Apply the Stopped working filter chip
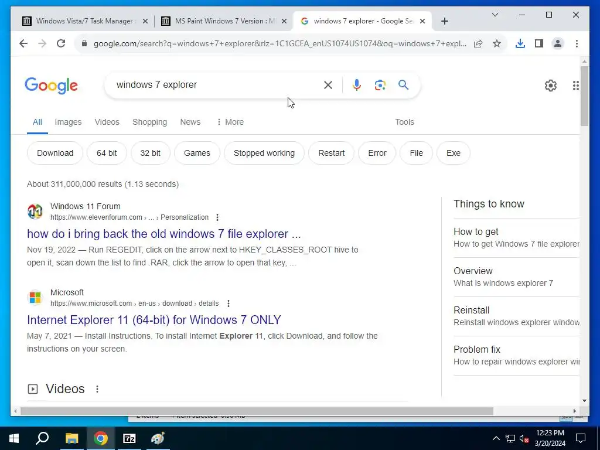The width and height of the screenshot is (600, 450). [x=264, y=153]
